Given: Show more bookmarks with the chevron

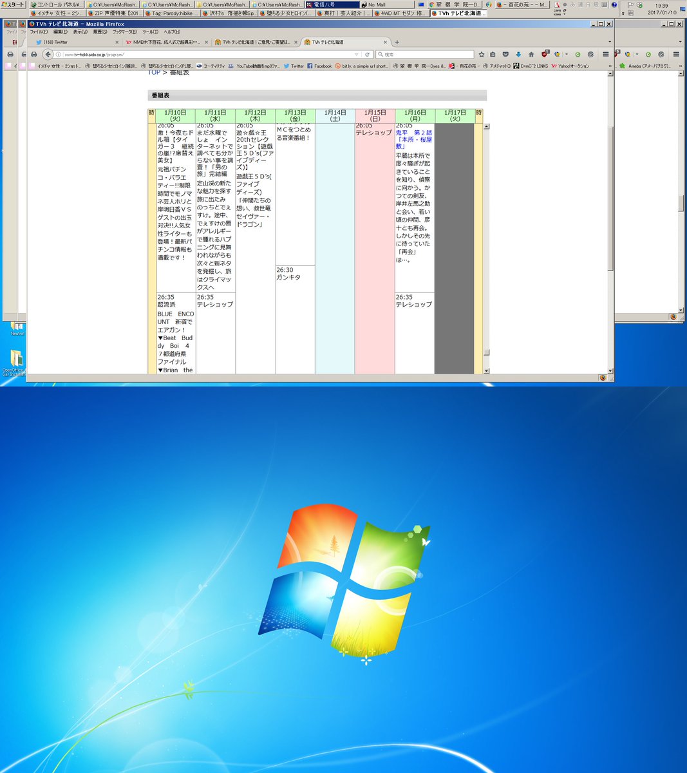Looking at the screenshot, I should [x=610, y=66].
